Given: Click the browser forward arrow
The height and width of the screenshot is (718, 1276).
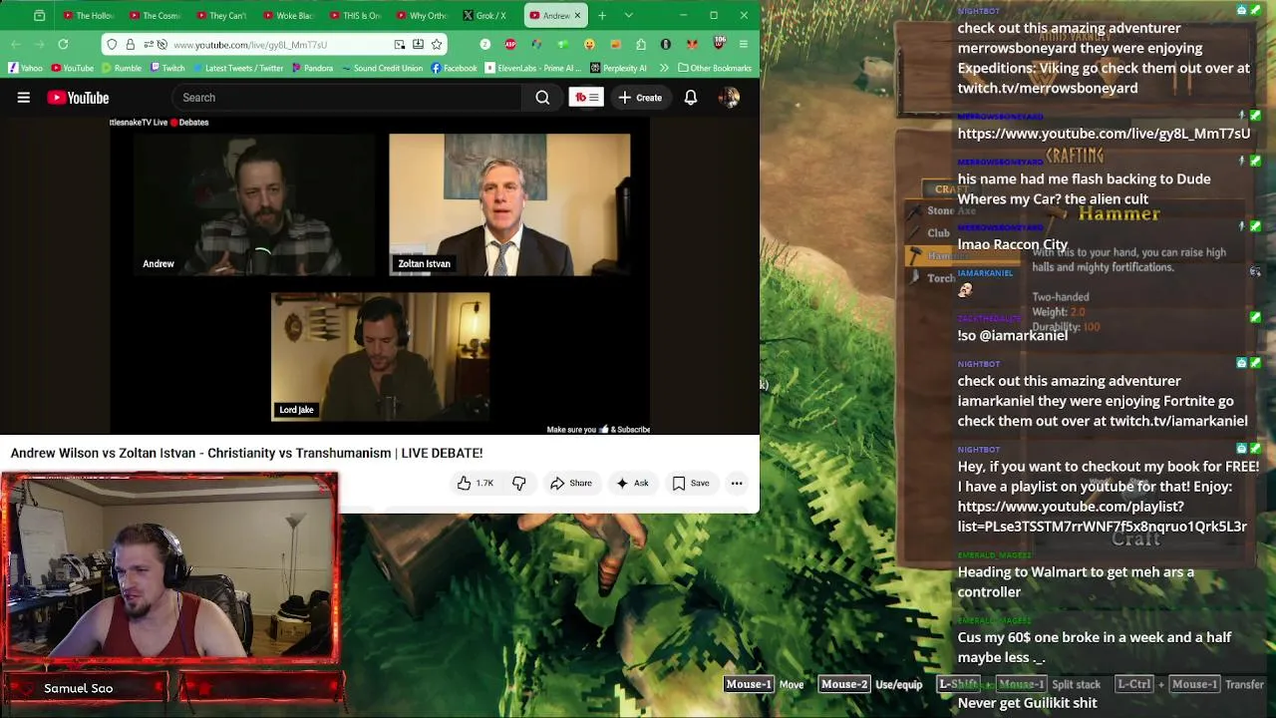Looking at the screenshot, I should (39, 45).
